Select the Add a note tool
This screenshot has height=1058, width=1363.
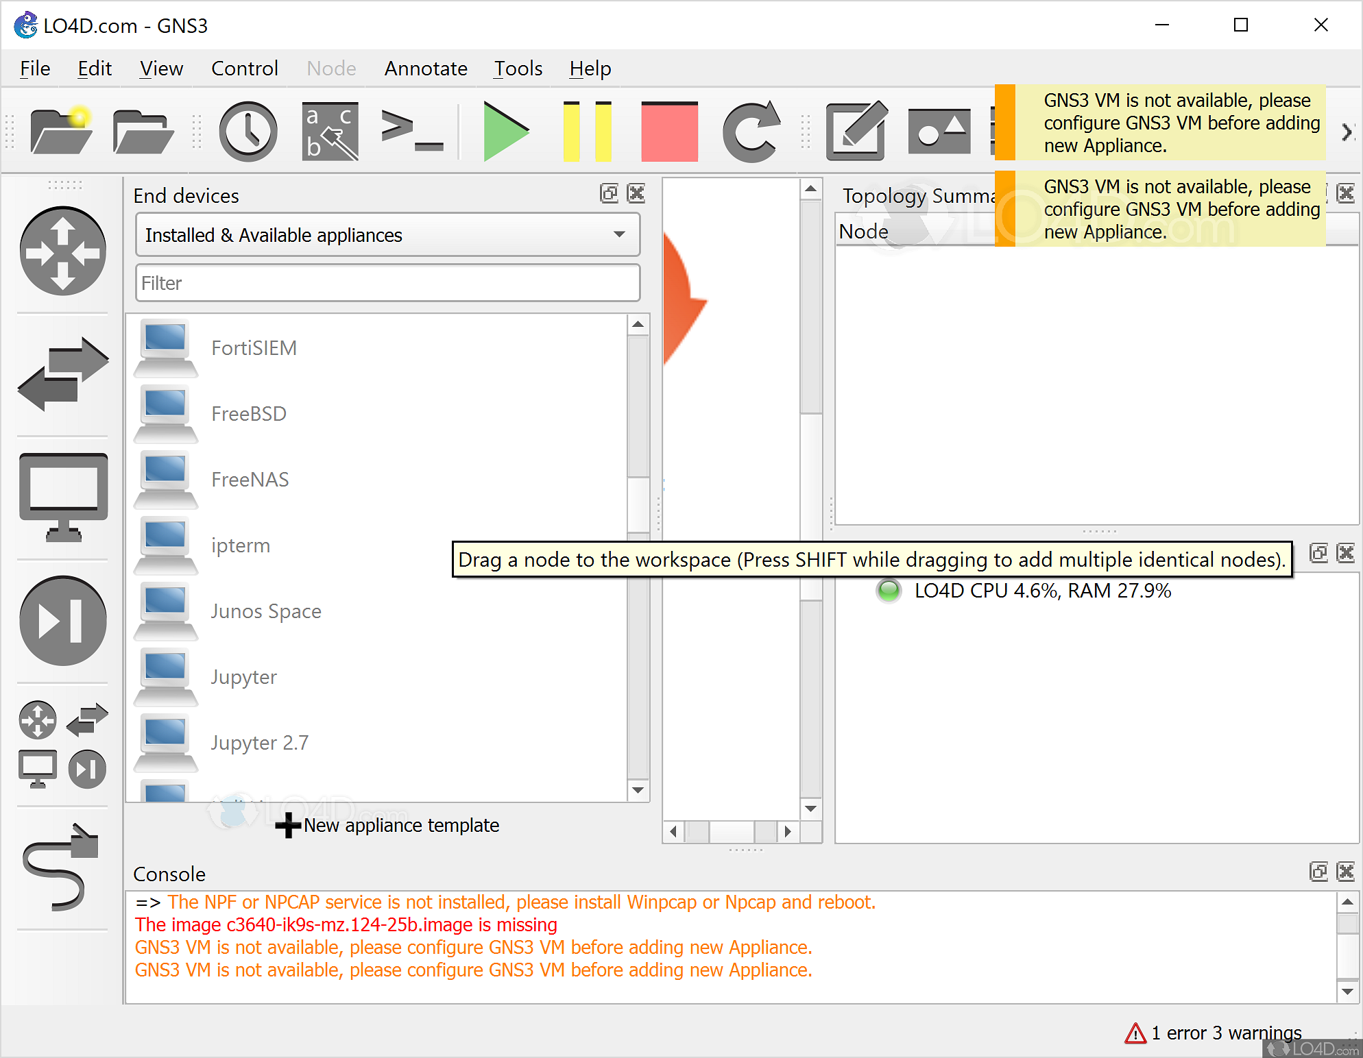[857, 130]
